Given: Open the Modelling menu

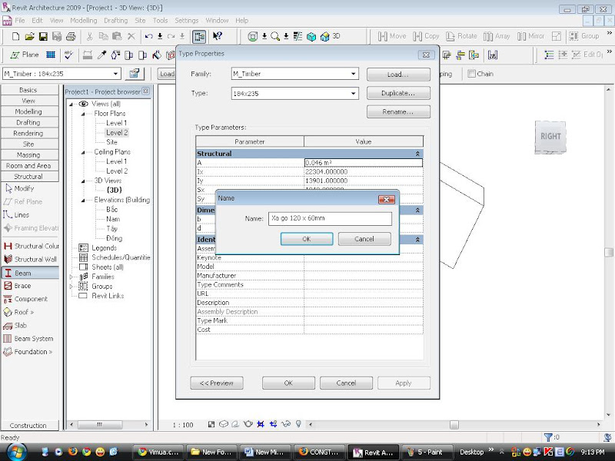Looking at the screenshot, I should tap(83, 21).
